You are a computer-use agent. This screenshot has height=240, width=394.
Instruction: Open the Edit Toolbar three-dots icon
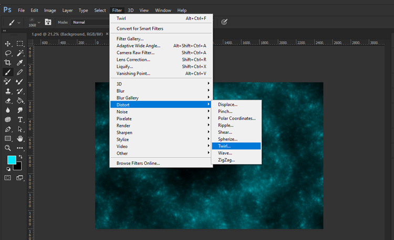[20, 148]
